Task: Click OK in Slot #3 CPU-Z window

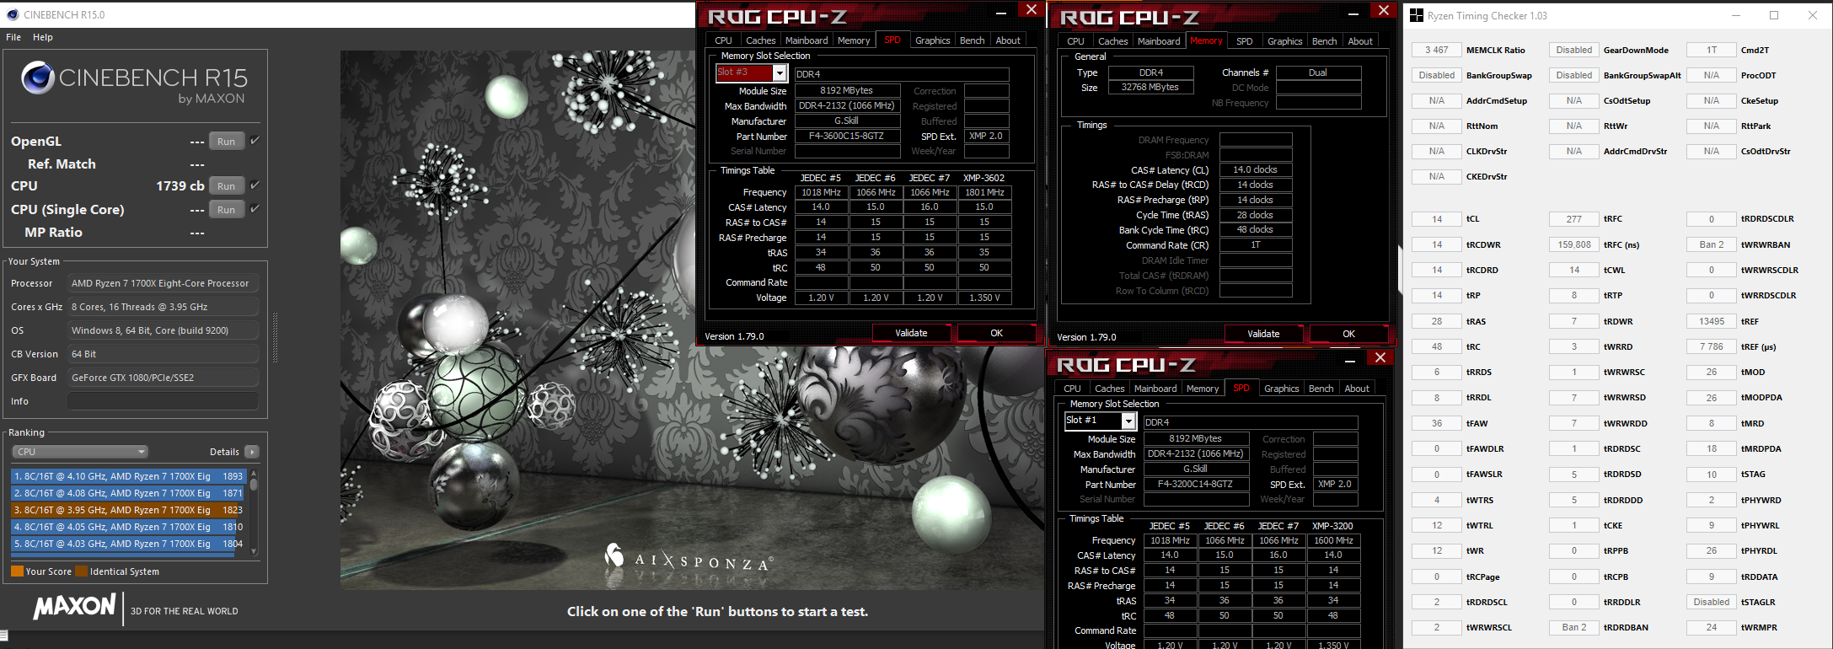Action: click(996, 333)
